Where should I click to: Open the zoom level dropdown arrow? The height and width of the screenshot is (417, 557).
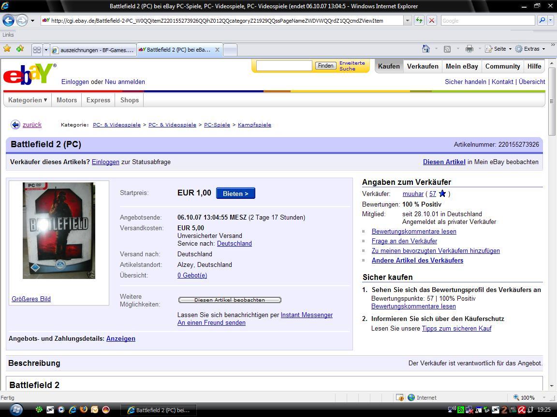(x=544, y=398)
